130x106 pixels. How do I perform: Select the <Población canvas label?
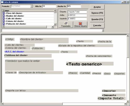(x=38, y=48)
